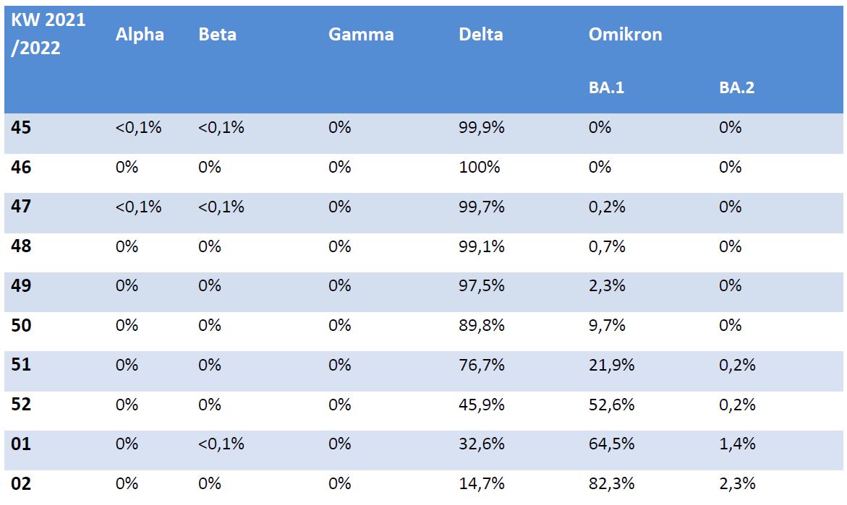Select the 52,6% BA.1 cell

pyautogui.click(x=611, y=405)
